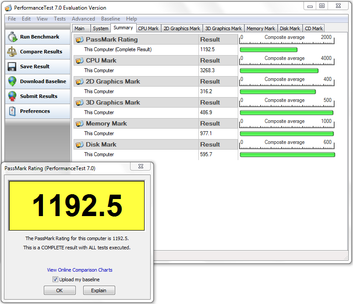353x304 pixels.
Task: Click the Submit Results button label
Action: 39,96
